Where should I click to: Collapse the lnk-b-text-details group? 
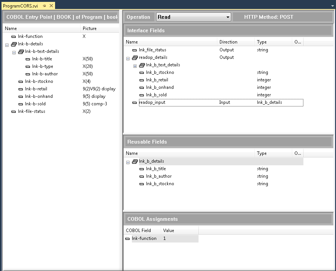pos(14,52)
